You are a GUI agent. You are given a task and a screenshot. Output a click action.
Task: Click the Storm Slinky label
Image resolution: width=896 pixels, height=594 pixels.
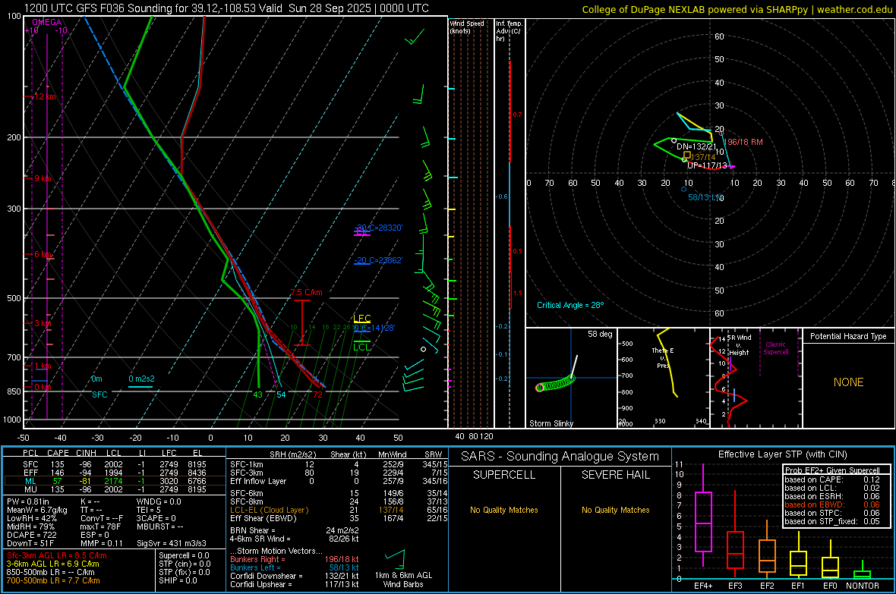coord(551,423)
